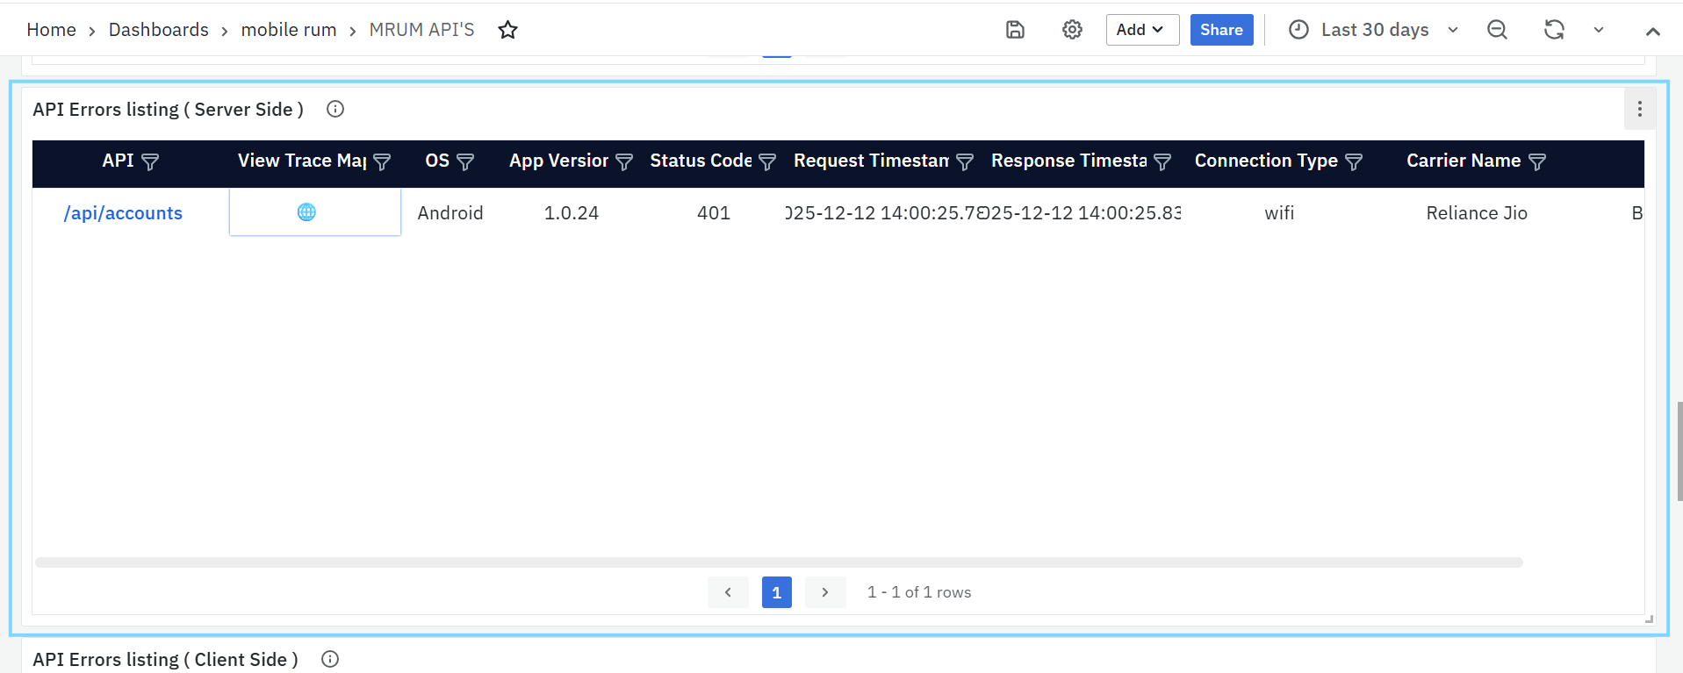Click the zoom out time range icon

pos(1497,30)
